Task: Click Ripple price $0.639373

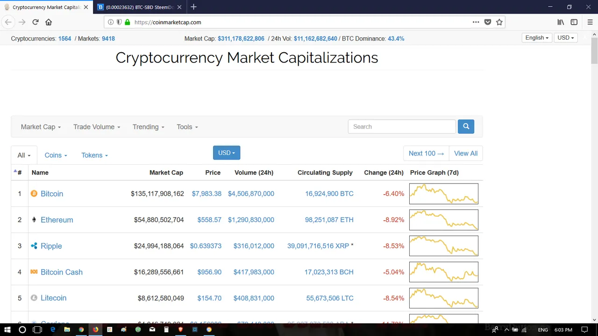Action: [206, 246]
